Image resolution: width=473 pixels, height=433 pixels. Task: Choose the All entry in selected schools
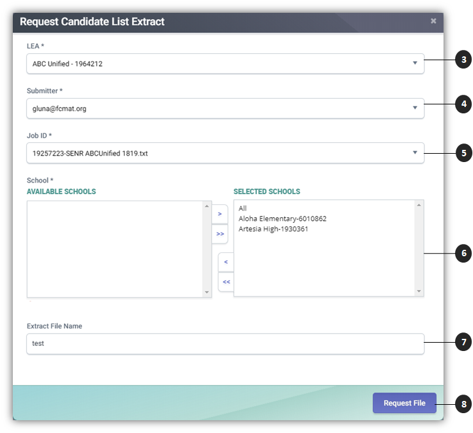[243, 208]
